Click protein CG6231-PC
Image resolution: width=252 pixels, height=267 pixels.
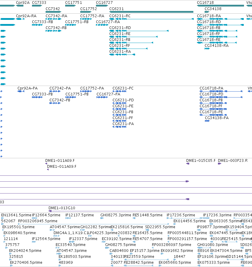[123, 88]
